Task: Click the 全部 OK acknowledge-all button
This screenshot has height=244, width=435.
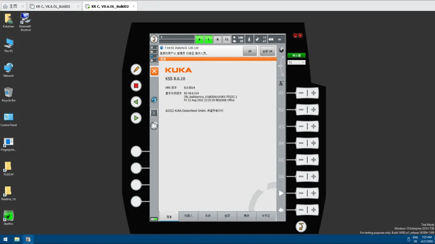Action: click(267, 51)
